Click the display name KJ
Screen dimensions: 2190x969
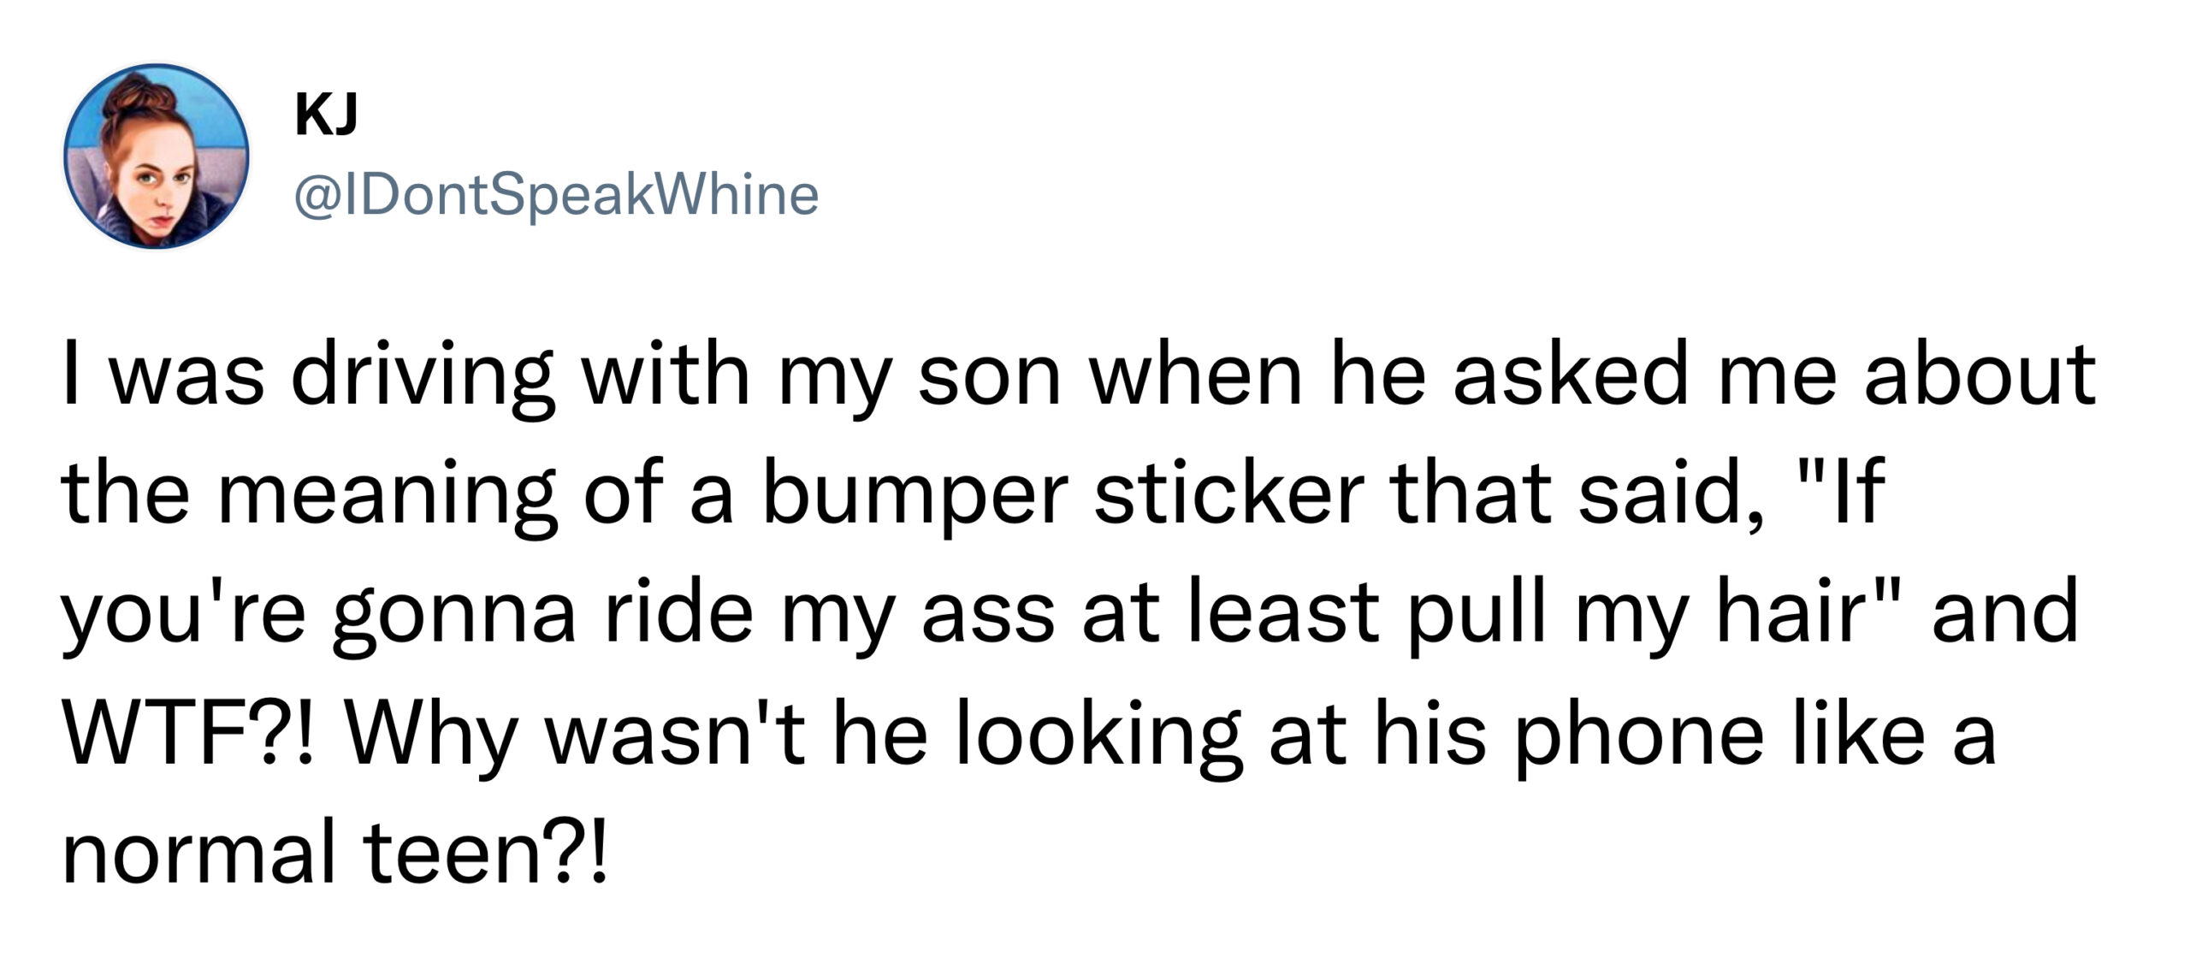325,115
